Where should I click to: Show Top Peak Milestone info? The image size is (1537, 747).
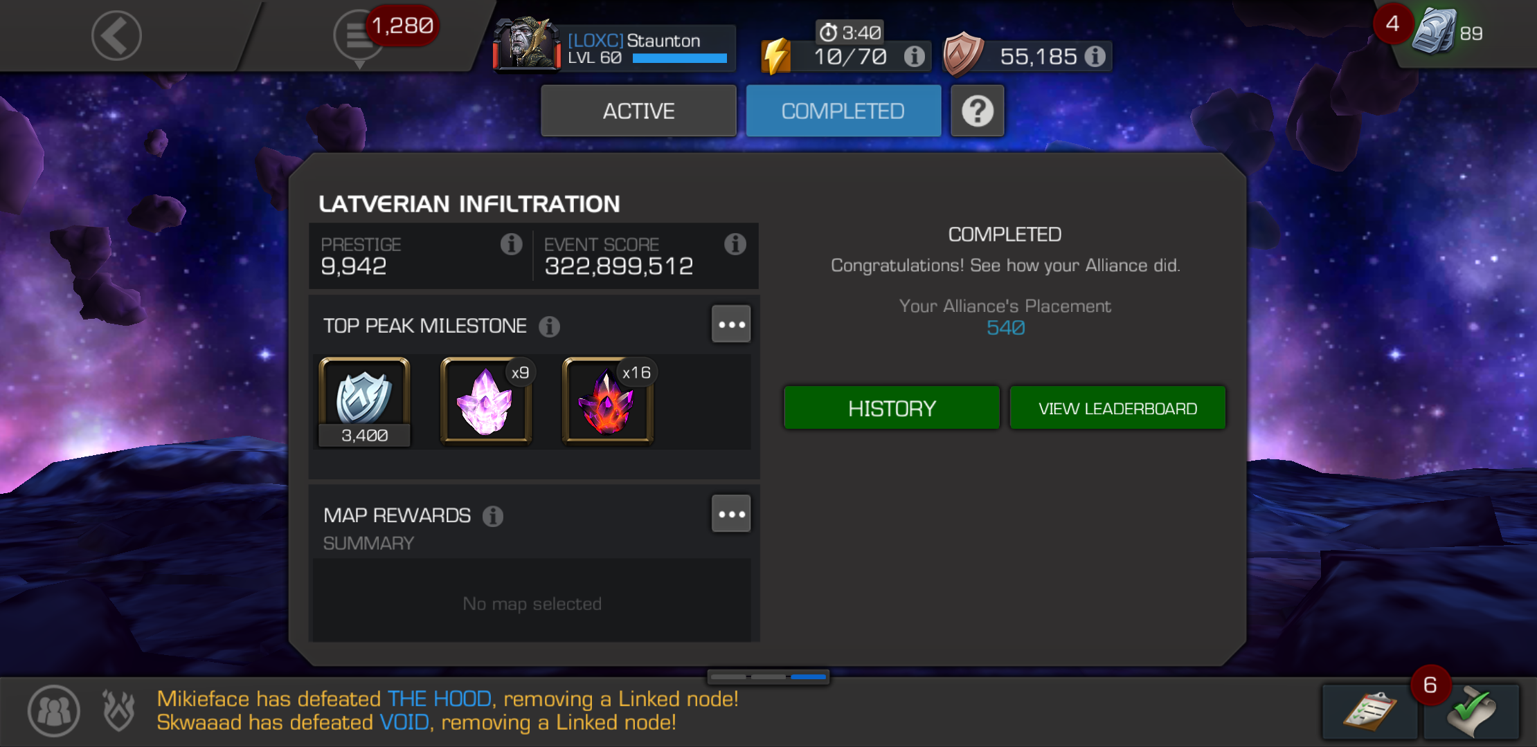coord(550,326)
